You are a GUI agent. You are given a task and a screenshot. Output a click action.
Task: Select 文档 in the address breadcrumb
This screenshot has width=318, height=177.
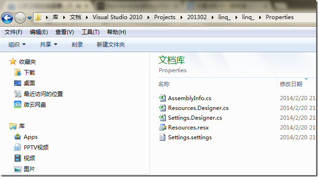click(x=75, y=17)
